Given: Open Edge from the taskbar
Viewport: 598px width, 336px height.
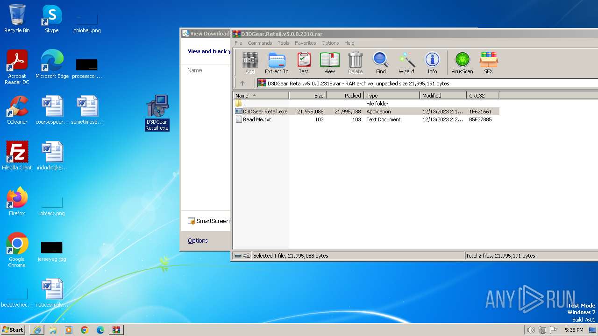Looking at the screenshot, I should tap(100, 330).
